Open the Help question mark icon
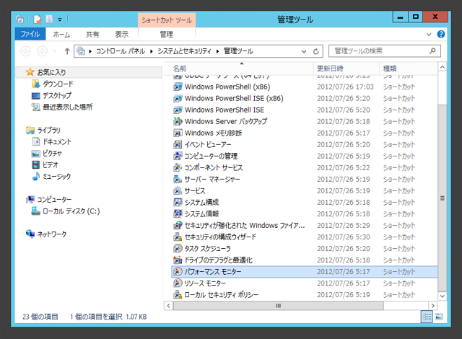Image resolution: width=462 pixels, height=339 pixels. tap(441, 35)
